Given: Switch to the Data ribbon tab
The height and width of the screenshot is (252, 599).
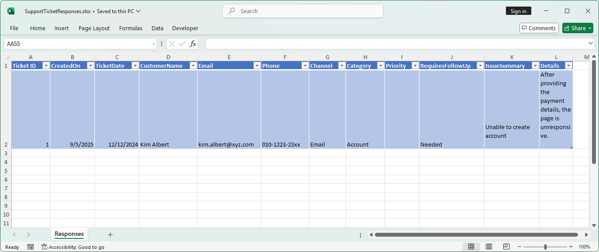Looking at the screenshot, I should 157,28.
